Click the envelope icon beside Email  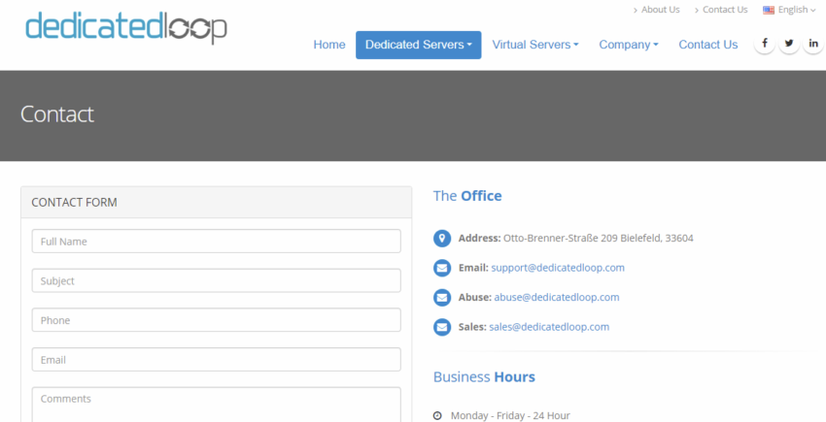(x=442, y=268)
